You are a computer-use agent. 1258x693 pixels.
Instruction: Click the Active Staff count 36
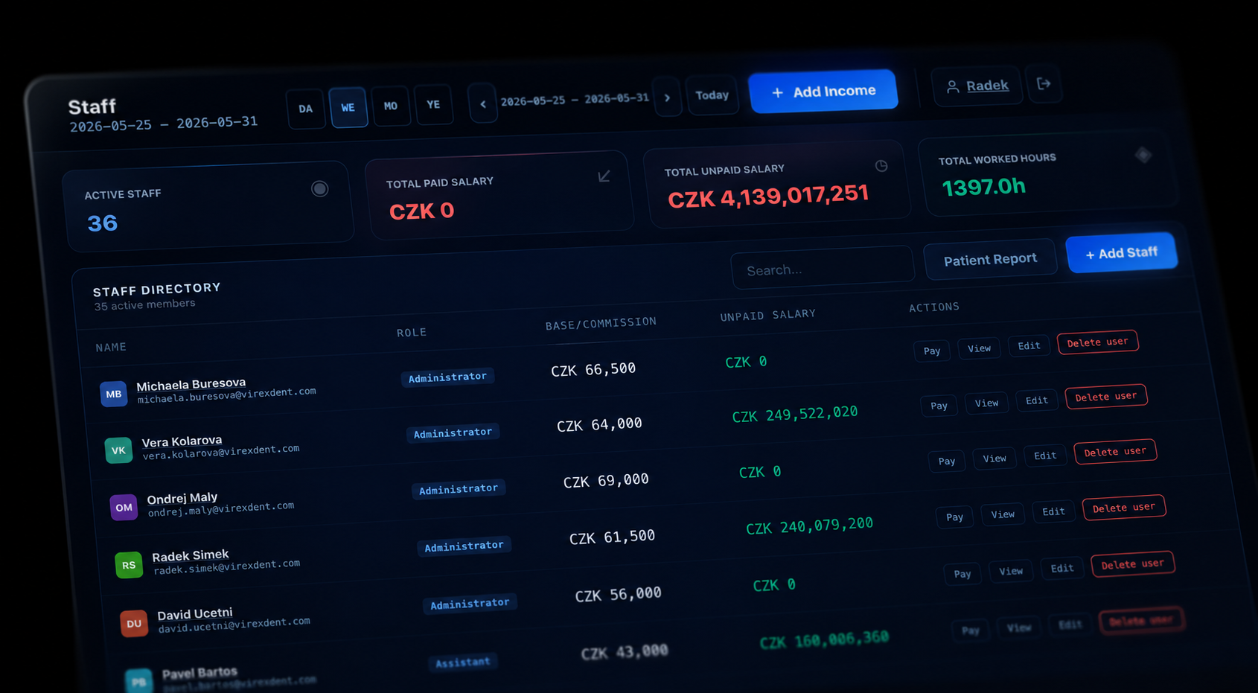point(102,223)
